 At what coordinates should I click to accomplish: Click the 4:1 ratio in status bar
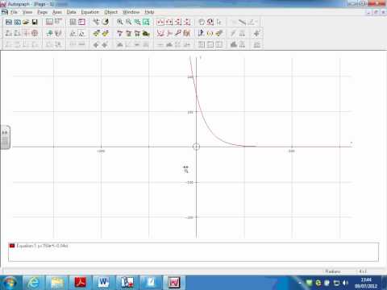click(363, 271)
